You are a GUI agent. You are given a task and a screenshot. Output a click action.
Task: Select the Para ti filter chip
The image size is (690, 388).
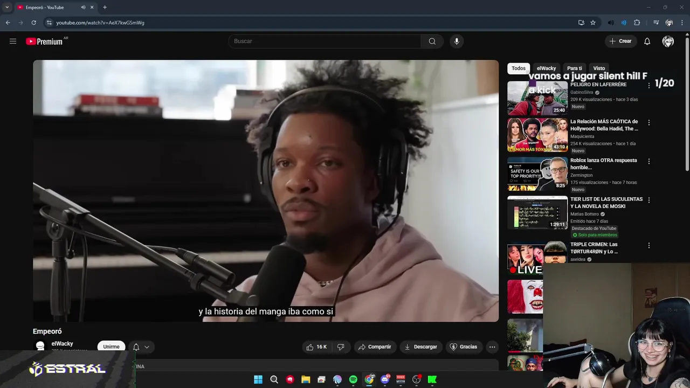pyautogui.click(x=575, y=68)
